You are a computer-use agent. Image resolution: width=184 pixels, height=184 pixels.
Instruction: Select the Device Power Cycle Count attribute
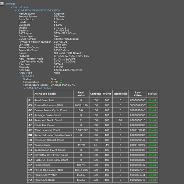(51, 110)
